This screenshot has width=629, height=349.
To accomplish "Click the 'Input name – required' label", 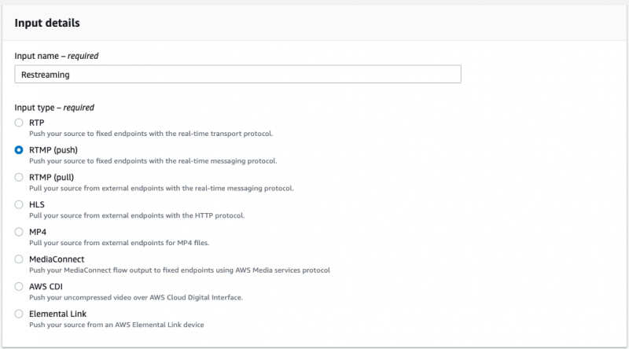I will (57, 56).
